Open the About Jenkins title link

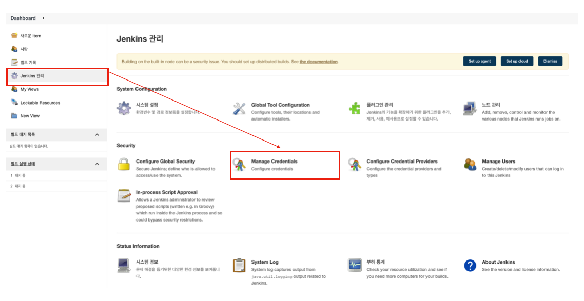(498, 262)
